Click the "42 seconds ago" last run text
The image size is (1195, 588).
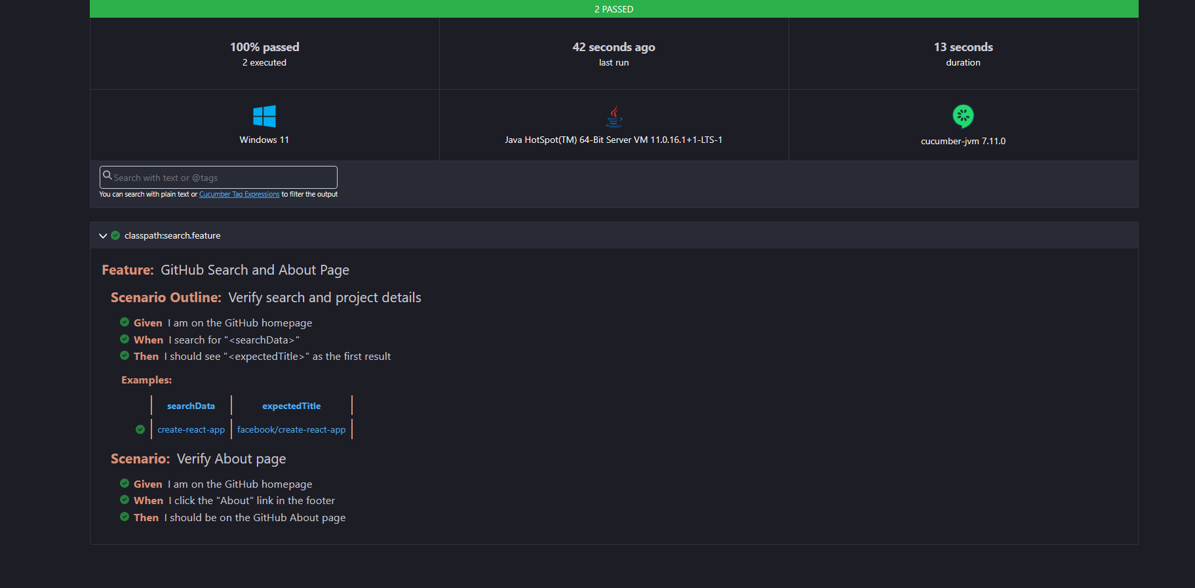point(614,47)
